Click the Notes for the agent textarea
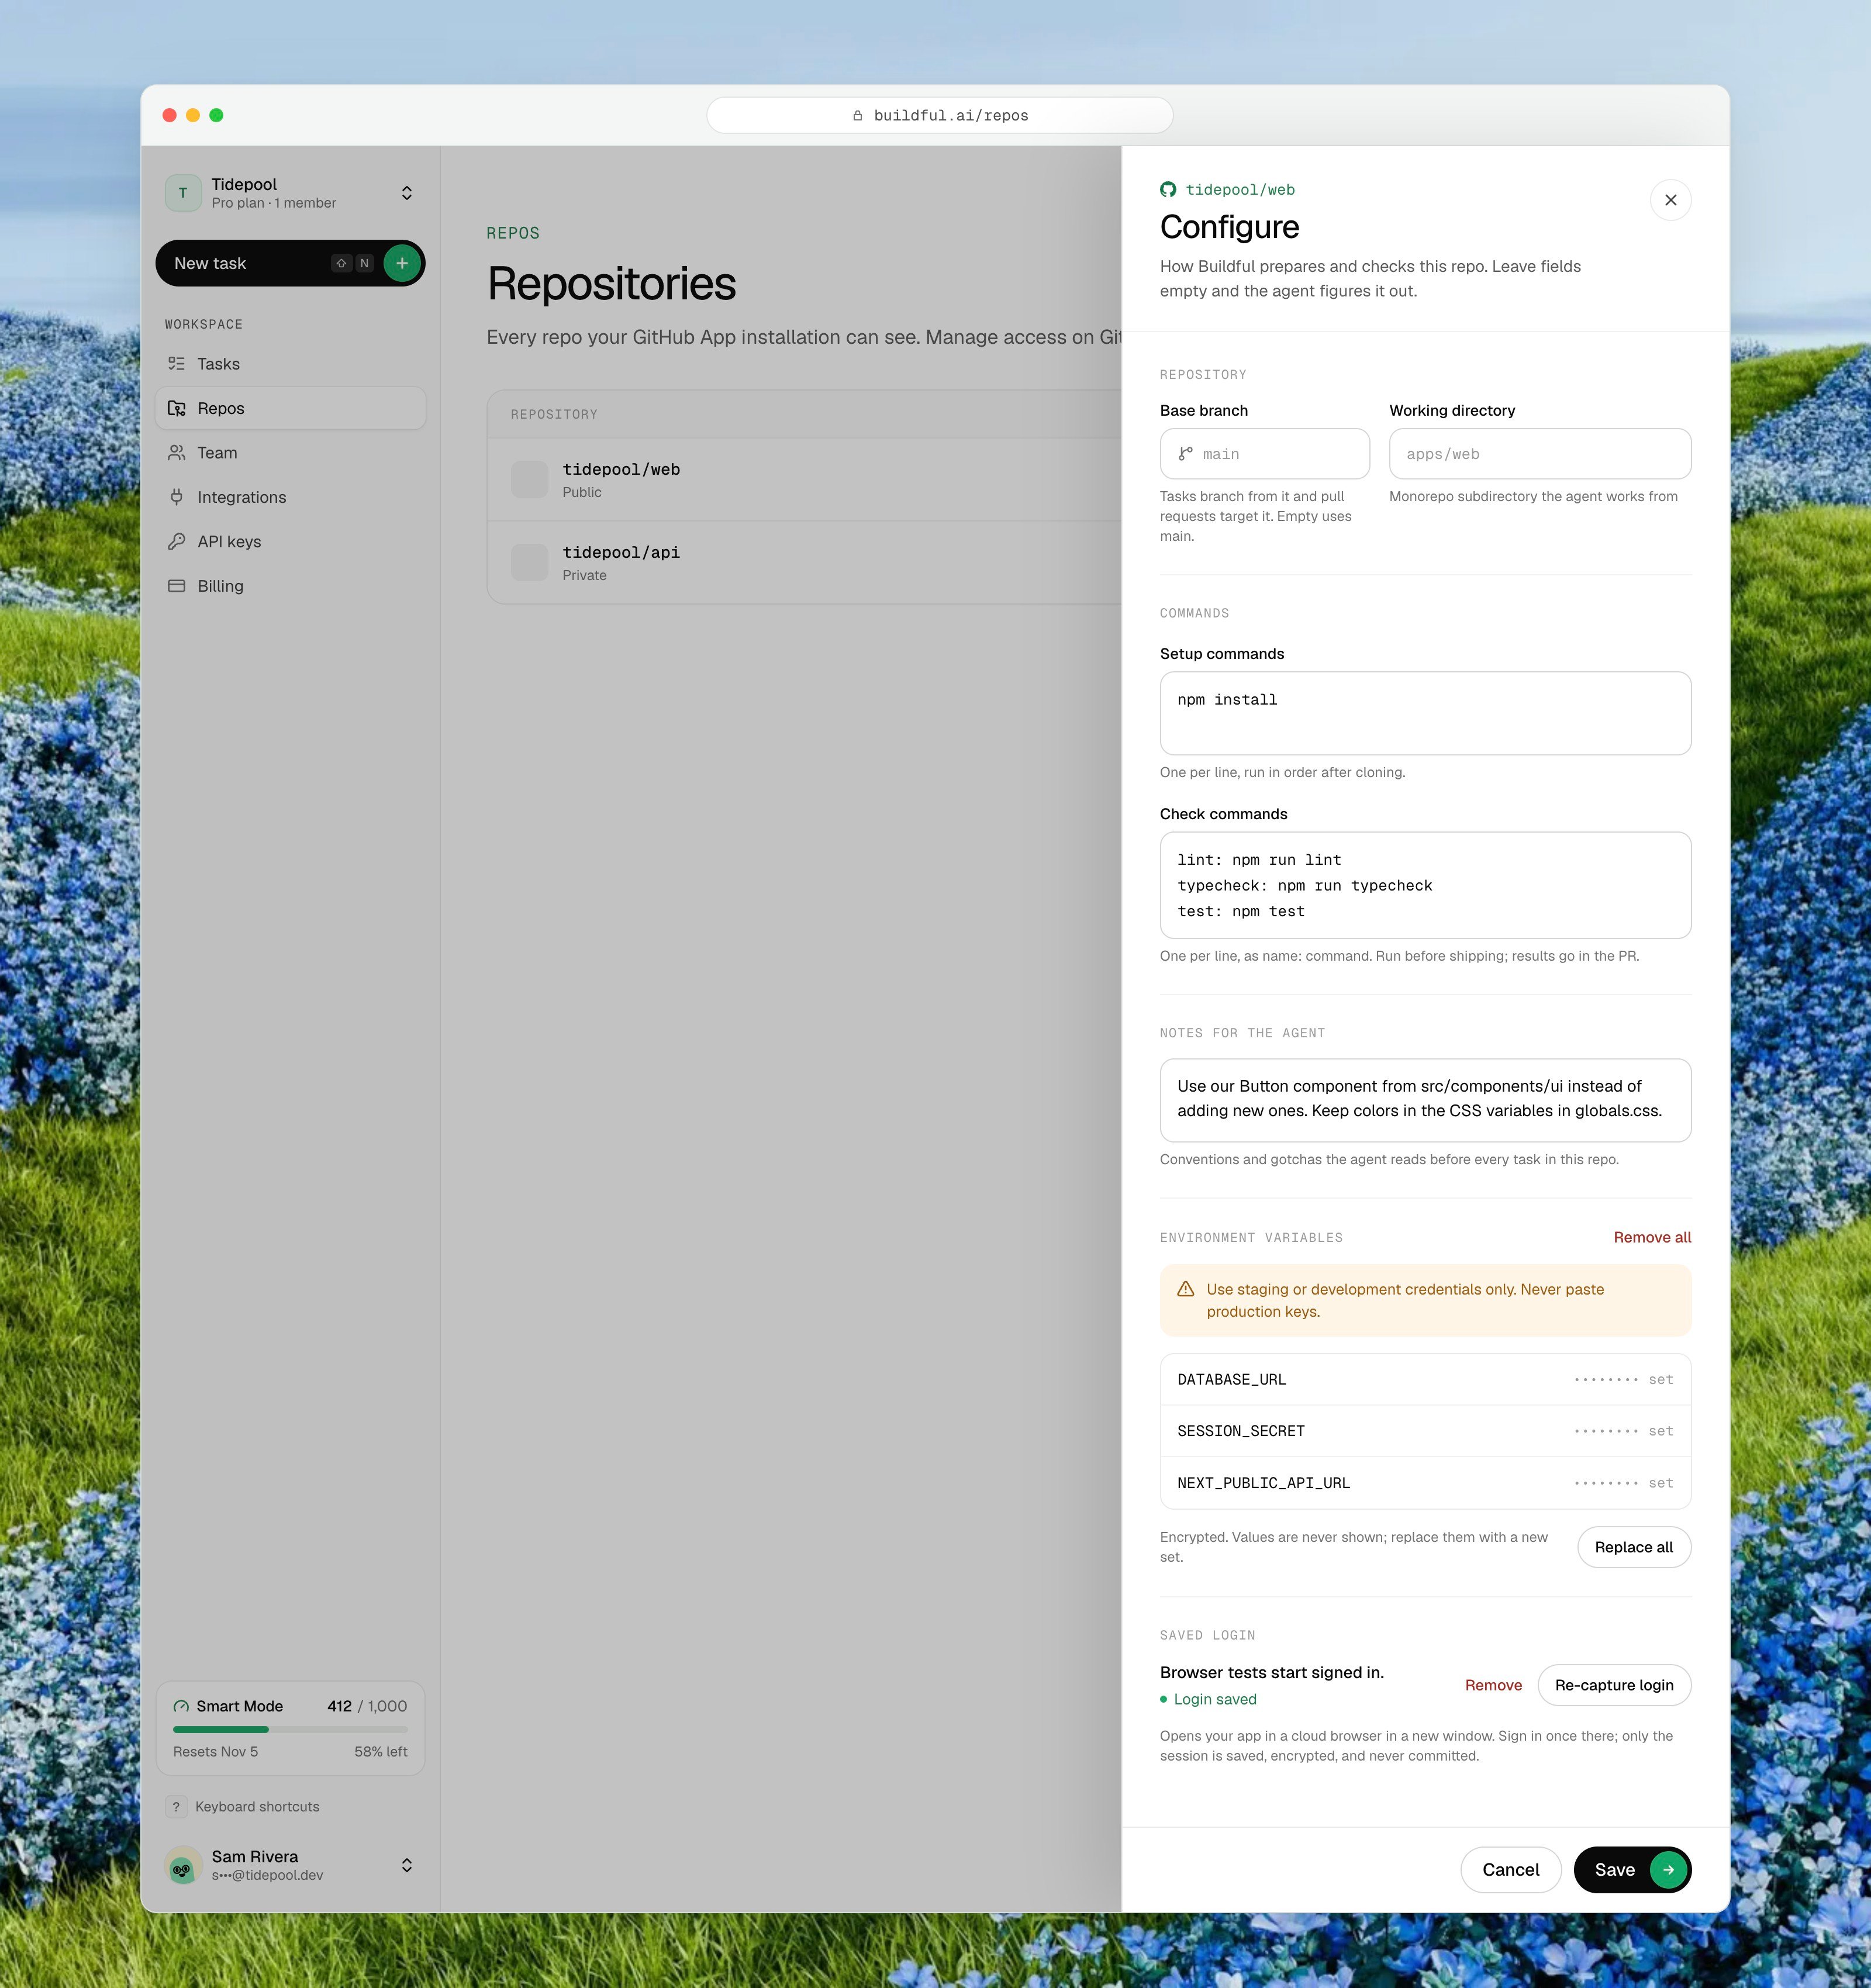This screenshot has width=1871, height=1988. tap(1425, 1100)
